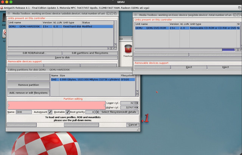
Task: Close the peg2ide.device Media Toolbox window
Action: [136, 15]
